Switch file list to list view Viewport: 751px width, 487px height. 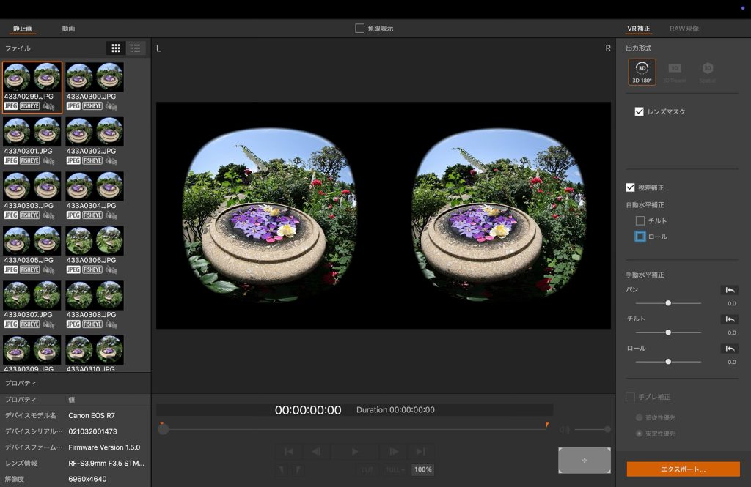pyautogui.click(x=136, y=48)
